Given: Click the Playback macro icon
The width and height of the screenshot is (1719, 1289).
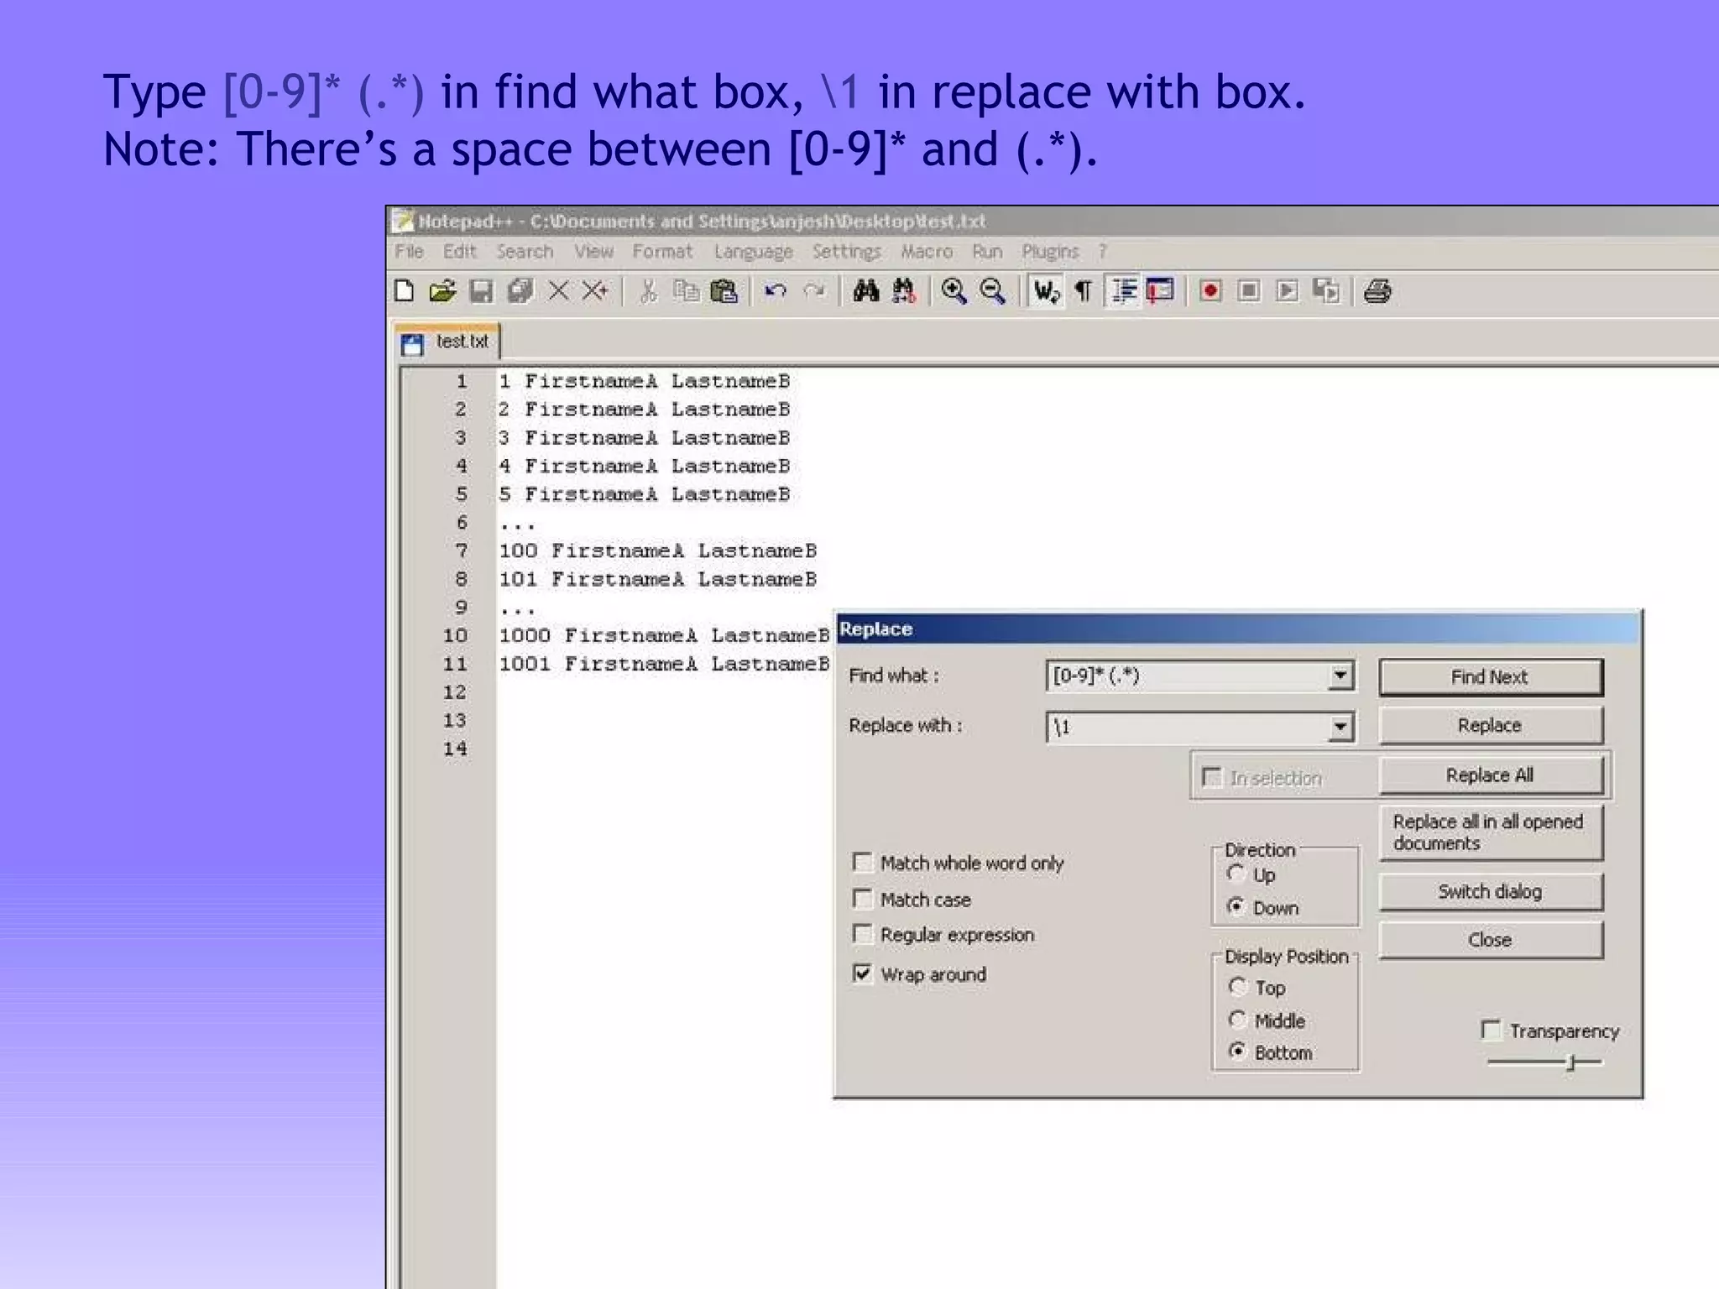Looking at the screenshot, I should click(x=1287, y=291).
